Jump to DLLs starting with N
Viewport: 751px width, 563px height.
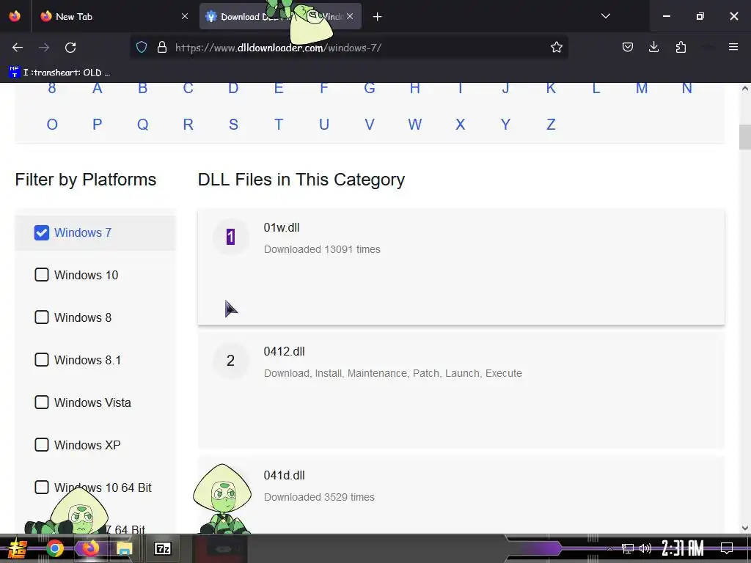click(x=686, y=88)
